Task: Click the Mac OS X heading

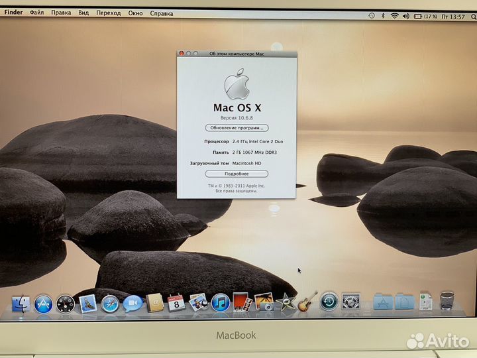Action: [x=237, y=108]
